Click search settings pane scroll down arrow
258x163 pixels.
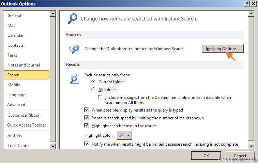click(251, 146)
